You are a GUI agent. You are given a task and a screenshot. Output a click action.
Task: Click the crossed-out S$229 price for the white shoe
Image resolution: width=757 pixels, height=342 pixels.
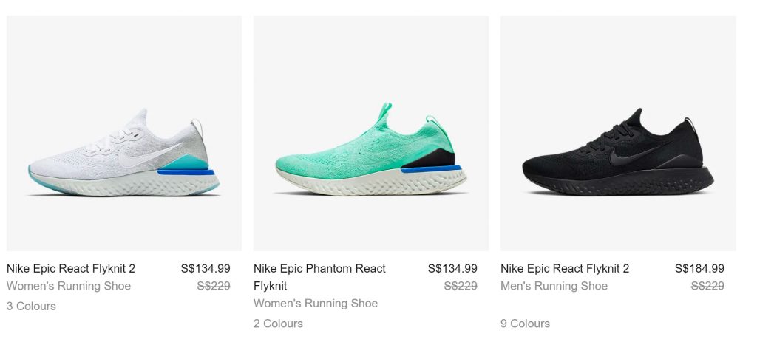[x=213, y=287]
